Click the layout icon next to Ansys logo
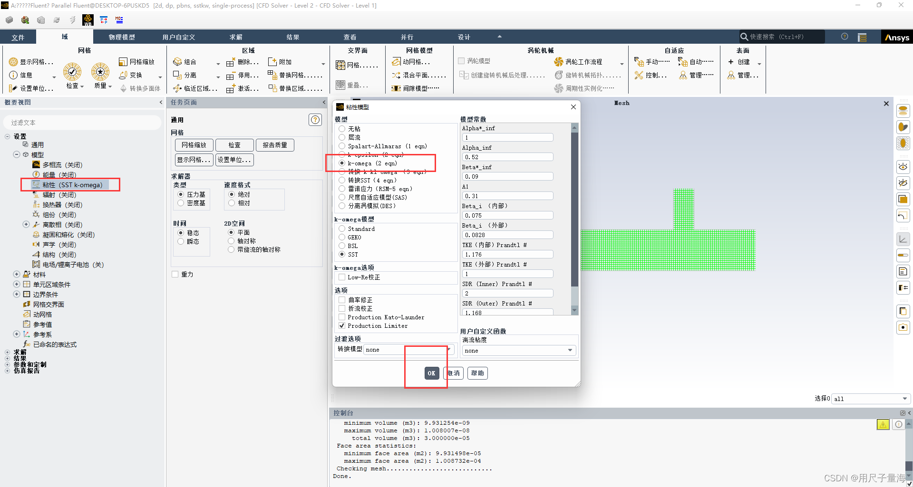This screenshot has height=487, width=913. tap(862, 37)
